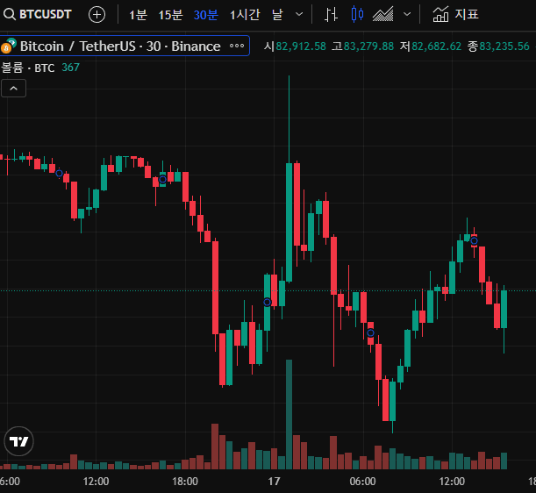Select the 1분 timeframe
Screen dimensions: 536x493
138,14
